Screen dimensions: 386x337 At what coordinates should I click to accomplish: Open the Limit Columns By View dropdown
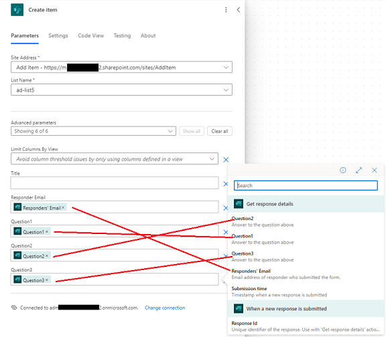tap(115, 159)
